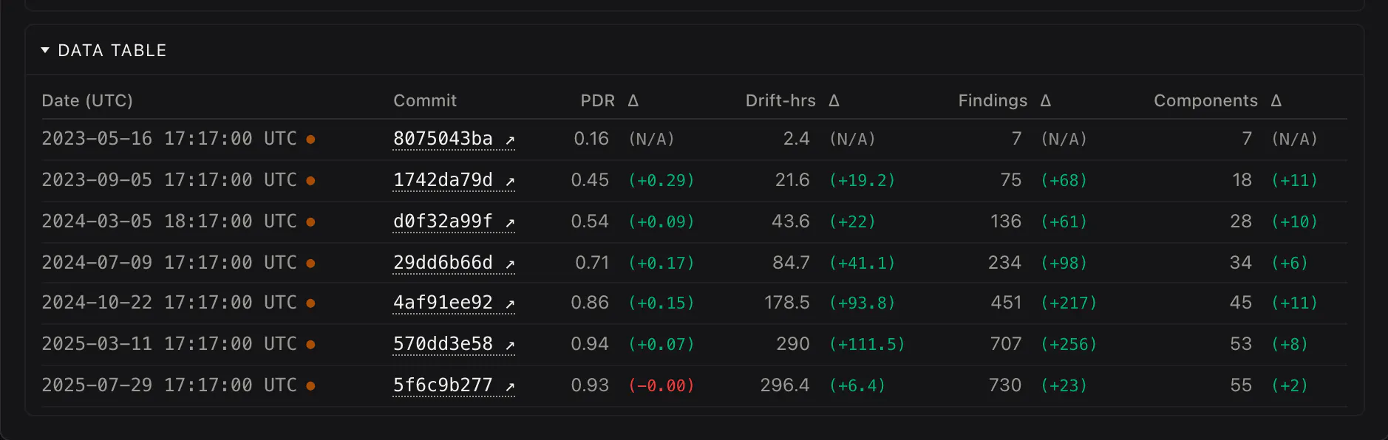Screen dimensions: 1388x440
Task: Click external arrow icon beside 5f6c9b277
Action: (509, 387)
